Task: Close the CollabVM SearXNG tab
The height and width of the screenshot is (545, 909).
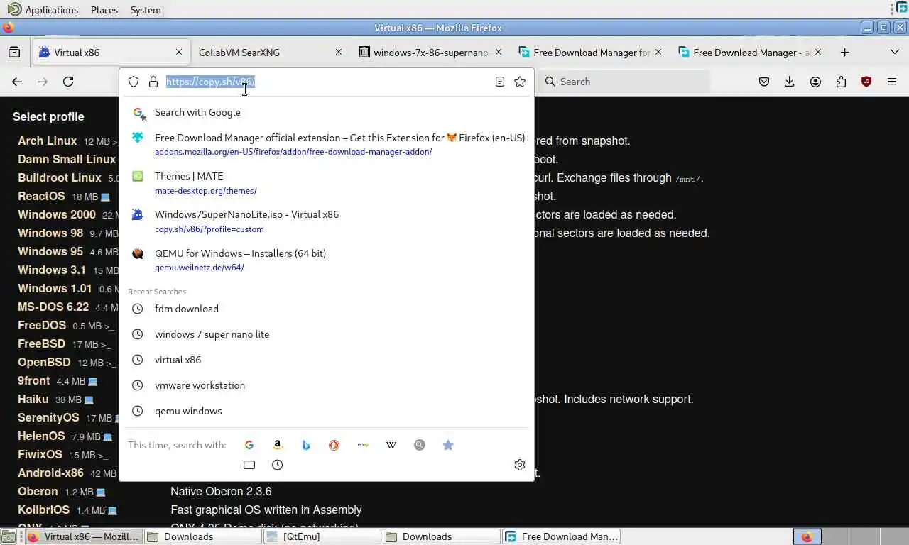Action: coord(339,52)
